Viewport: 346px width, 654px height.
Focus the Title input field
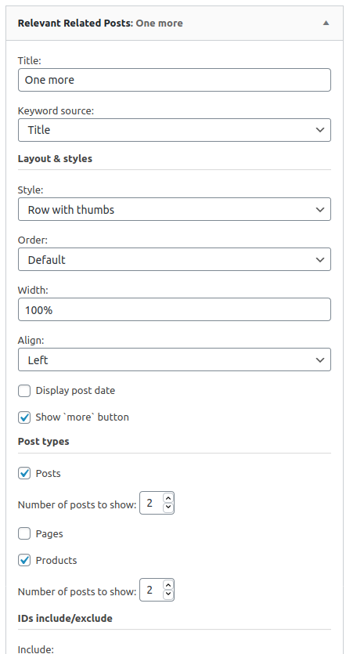[175, 80]
